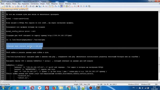The height and width of the screenshot is (90, 160).
Task: Open the Запуск menu
Action: click(61, 4)
